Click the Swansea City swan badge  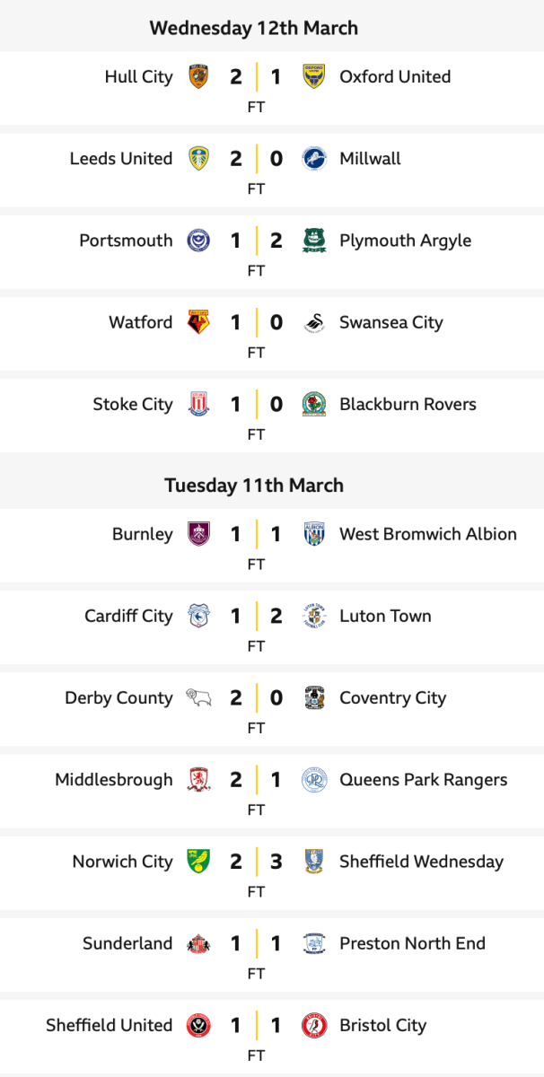coord(313,322)
